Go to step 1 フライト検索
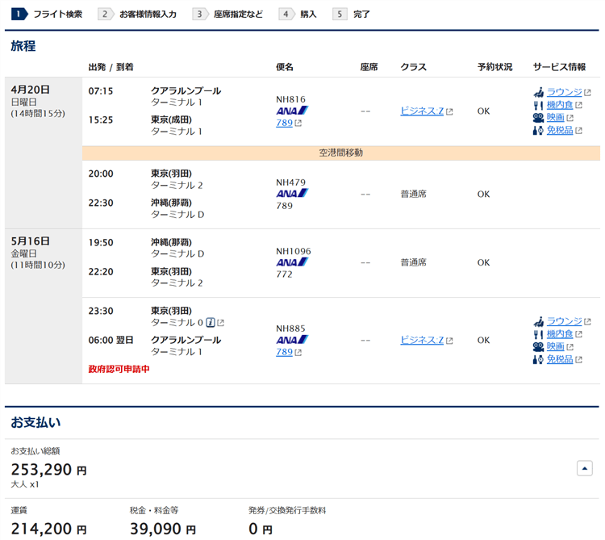 point(47,14)
